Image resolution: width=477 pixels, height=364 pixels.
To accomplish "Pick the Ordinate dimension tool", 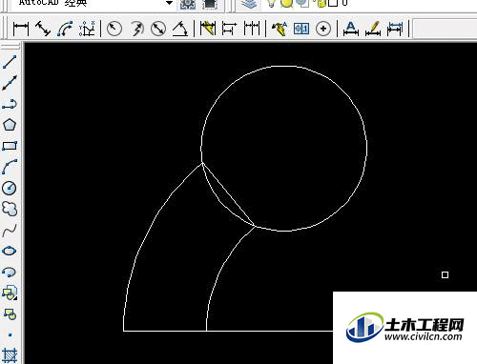I will 87,29.
